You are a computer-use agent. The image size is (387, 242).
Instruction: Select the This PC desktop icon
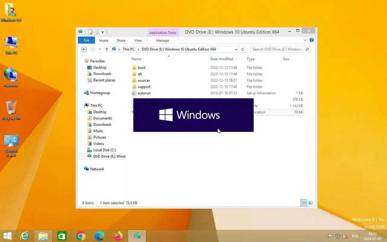pos(11,45)
